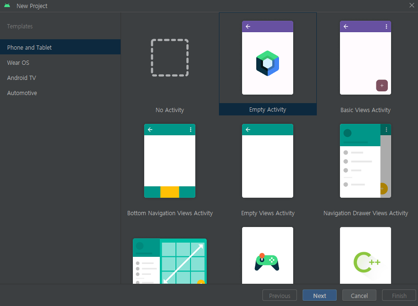Switch to Android TV templates
The height and width of the screenshot is (306, 418).
click(60, 78)
